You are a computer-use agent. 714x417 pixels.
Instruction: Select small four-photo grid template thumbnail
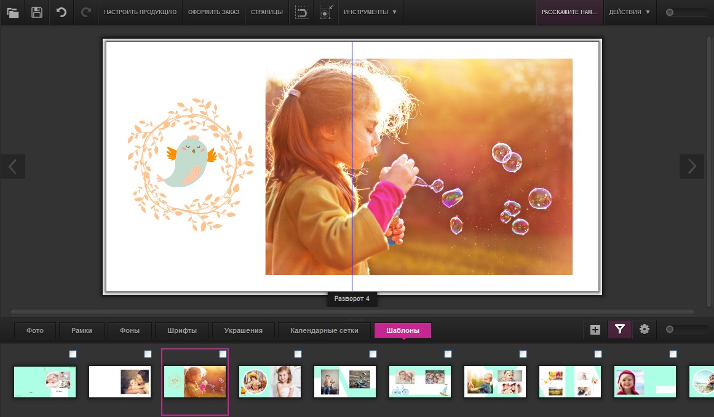pos(570,381)
